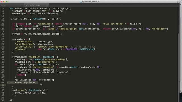Click highlighted 'stream.pipe(res);' on line 44
Screen dimensions: 182x102
click(x=25, y=82)
